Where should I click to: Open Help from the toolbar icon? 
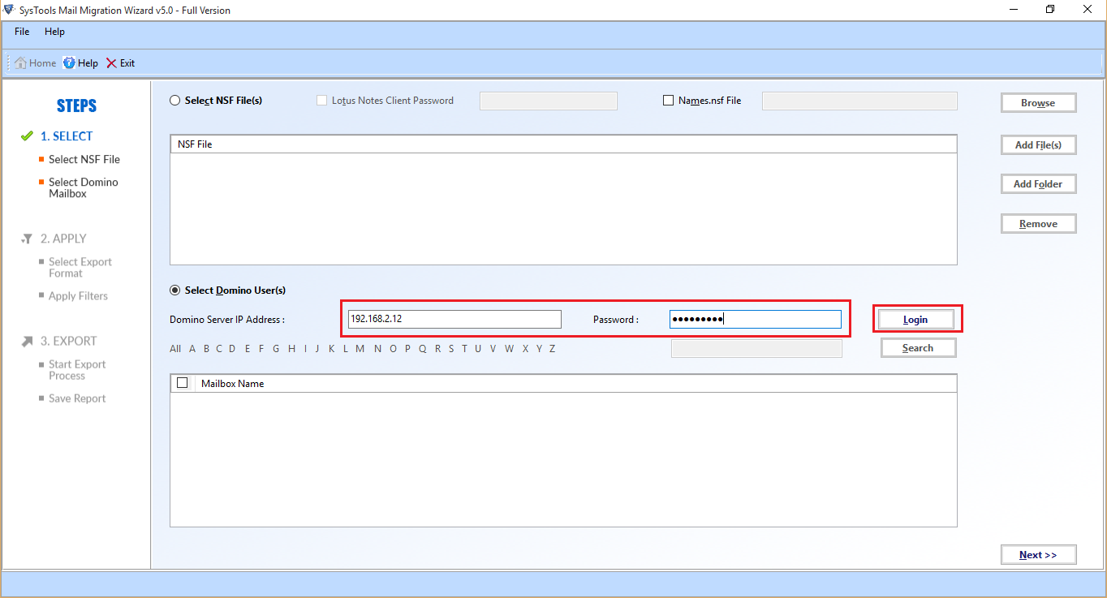pyautogui.click(x=69, y=63)
